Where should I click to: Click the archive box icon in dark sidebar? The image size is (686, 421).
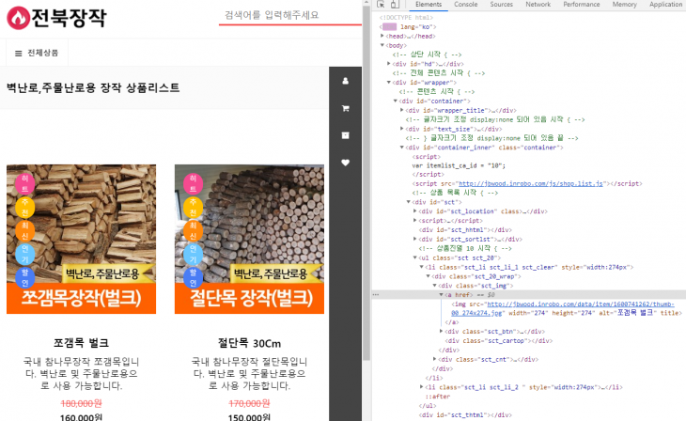coord(345,135)
